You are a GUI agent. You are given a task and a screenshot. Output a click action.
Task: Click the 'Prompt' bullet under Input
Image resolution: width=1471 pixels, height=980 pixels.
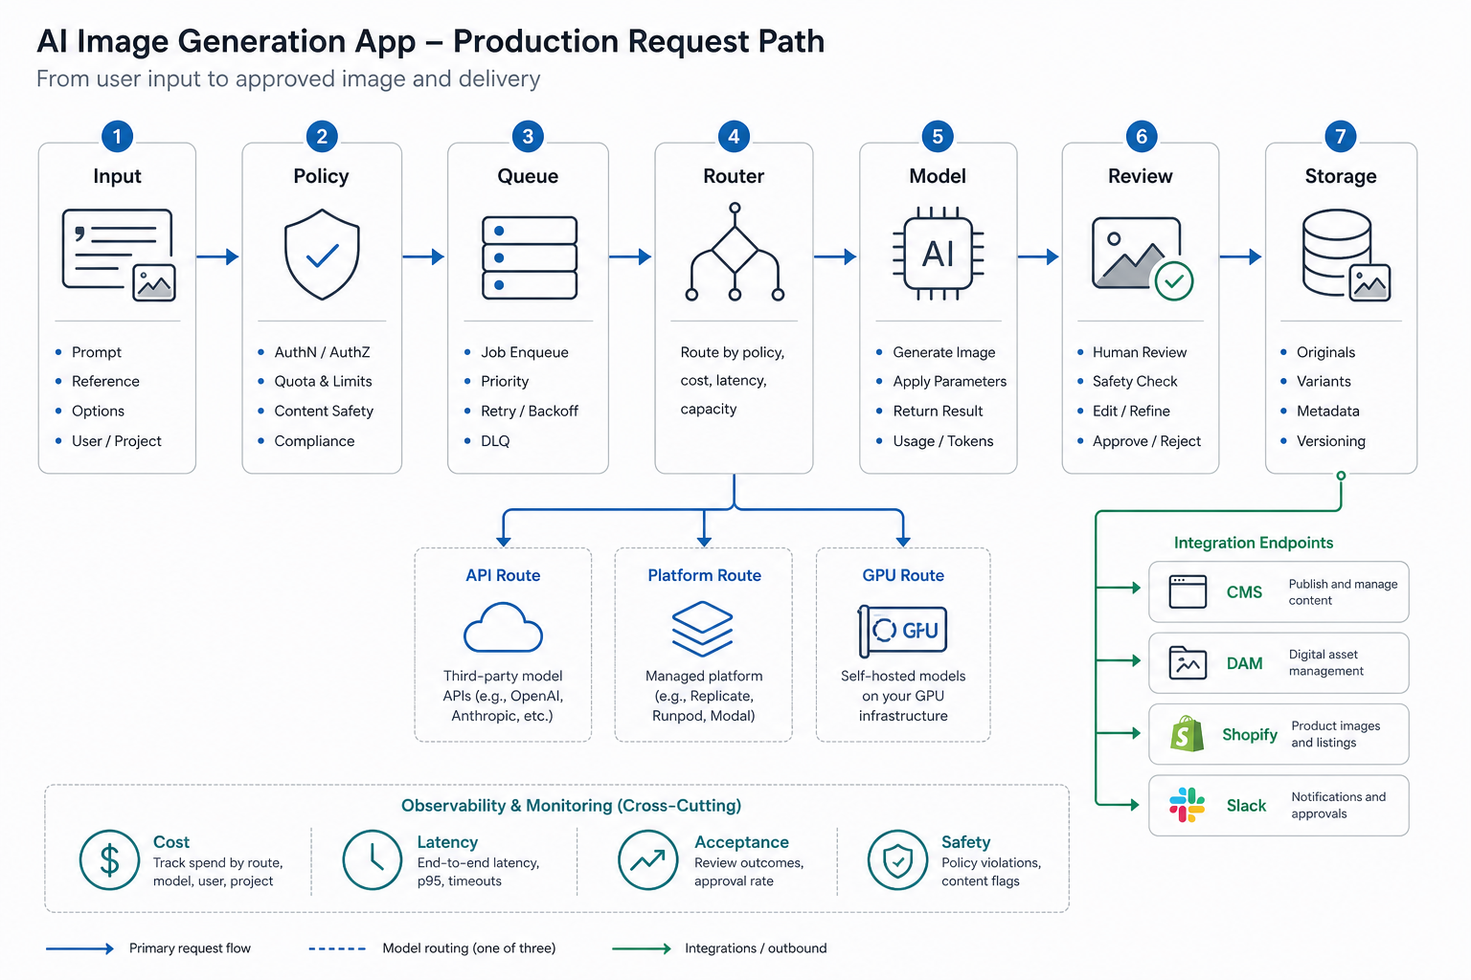click(x=96, y=352)
